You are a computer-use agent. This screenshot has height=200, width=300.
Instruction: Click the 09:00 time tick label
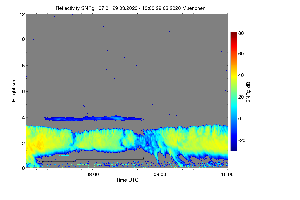click(x=160, y=174)
